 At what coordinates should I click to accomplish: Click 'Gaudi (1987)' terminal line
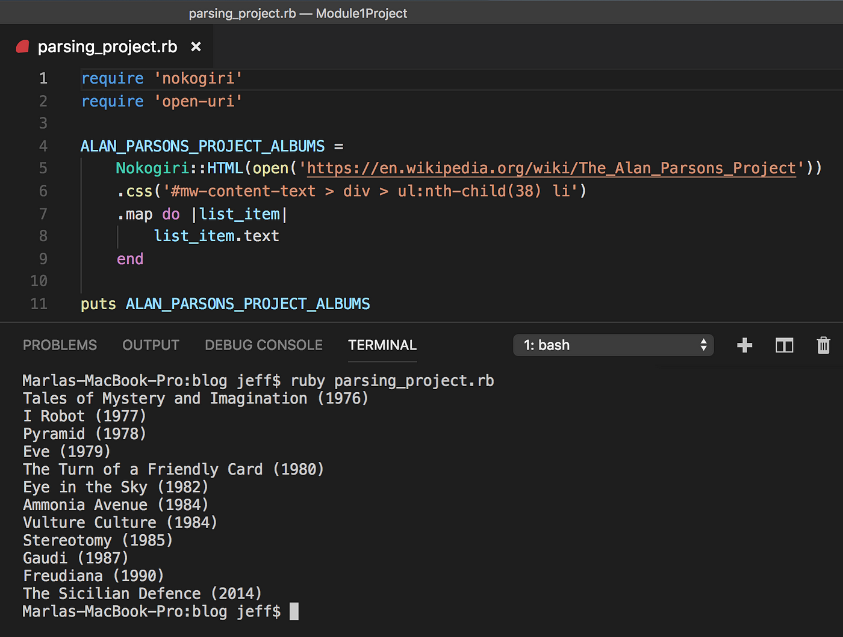[75, 558]
